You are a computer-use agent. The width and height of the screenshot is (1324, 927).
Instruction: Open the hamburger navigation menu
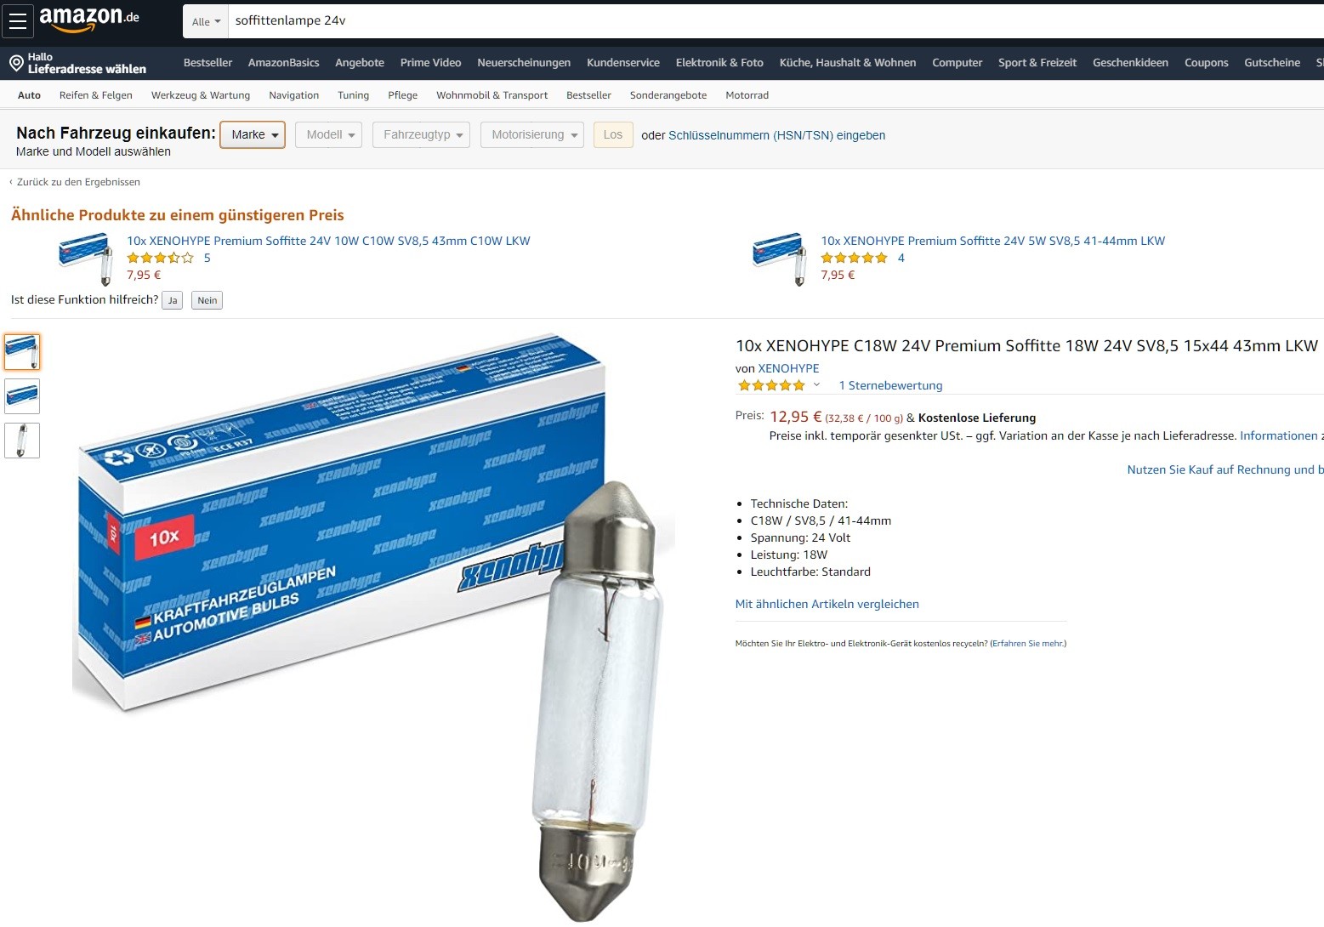pos(18,21)
